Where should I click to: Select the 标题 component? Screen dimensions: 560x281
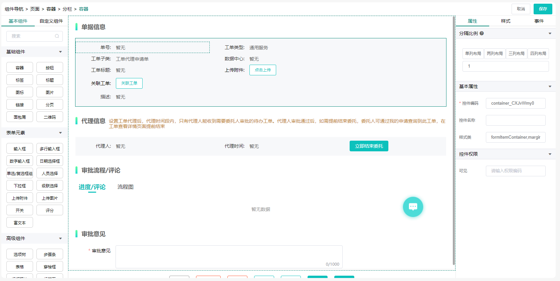tap(50, 80)
